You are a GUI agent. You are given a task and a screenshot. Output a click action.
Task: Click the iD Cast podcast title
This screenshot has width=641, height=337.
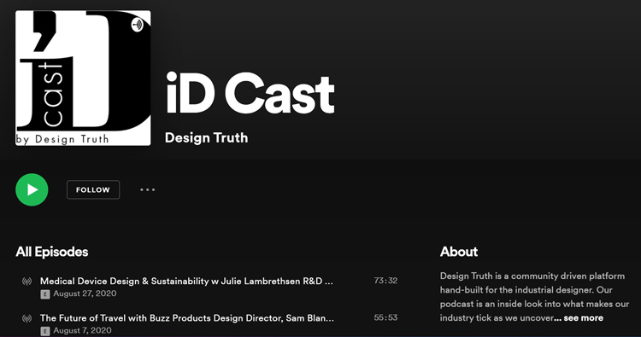(x=250, y=94)
